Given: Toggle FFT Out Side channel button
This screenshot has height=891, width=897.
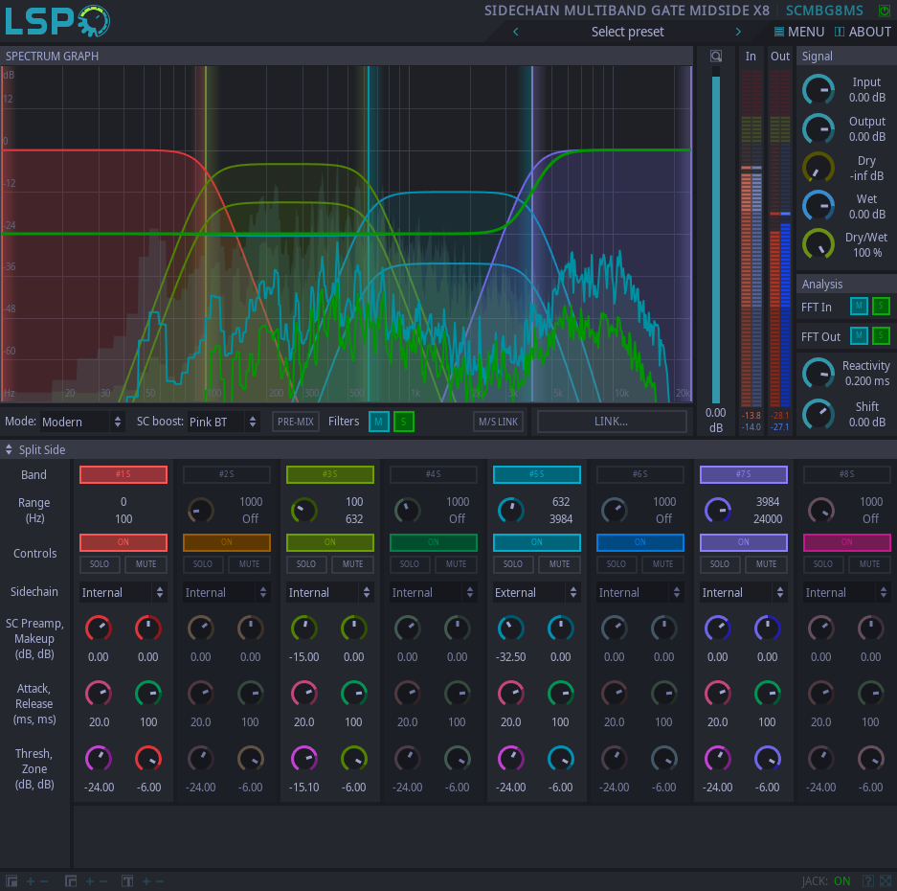Looking at the screenshot, I should click(x=881, y=335).
